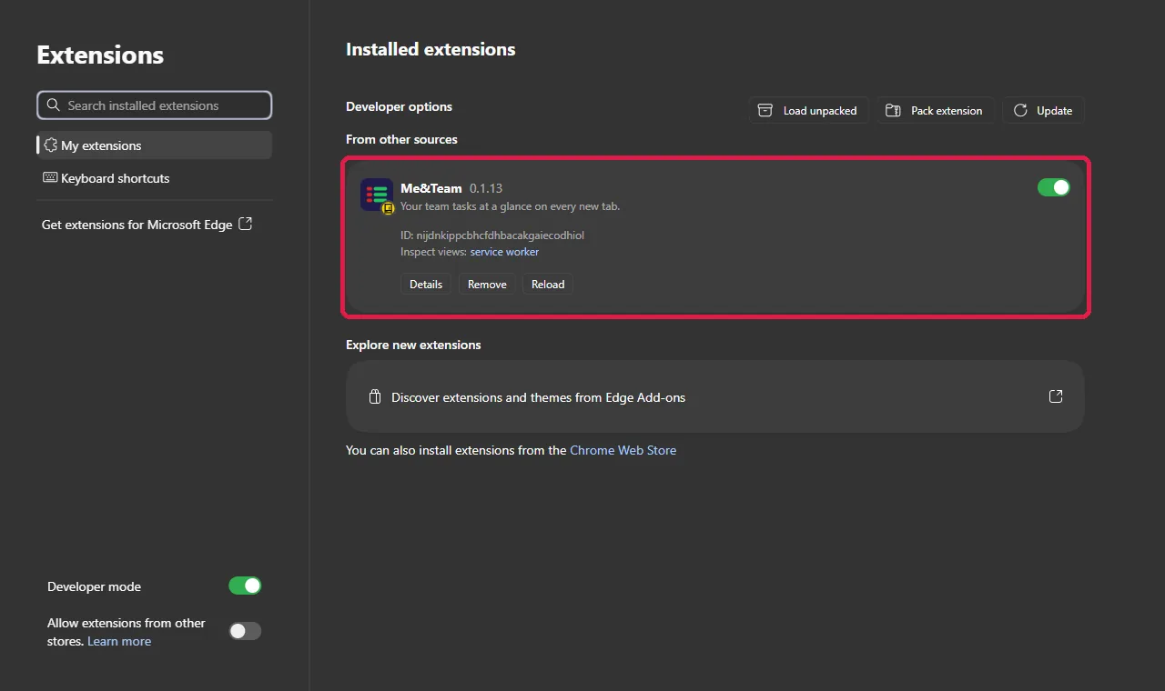Open Get extensions for Microsoft Edge
Image resolution: width=1165 pixels, height=691 pixels.
147,225
